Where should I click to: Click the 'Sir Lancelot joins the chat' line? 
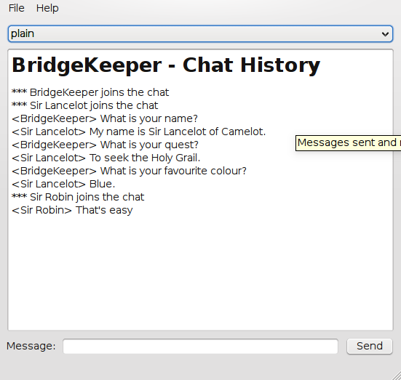coord(85,105)
